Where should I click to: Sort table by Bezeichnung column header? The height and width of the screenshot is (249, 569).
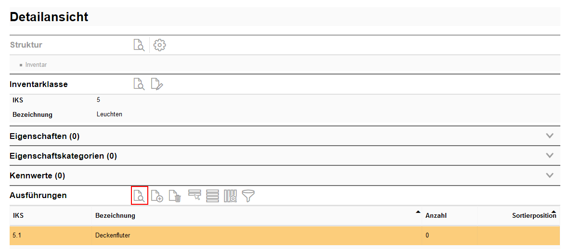click(116, 215)
